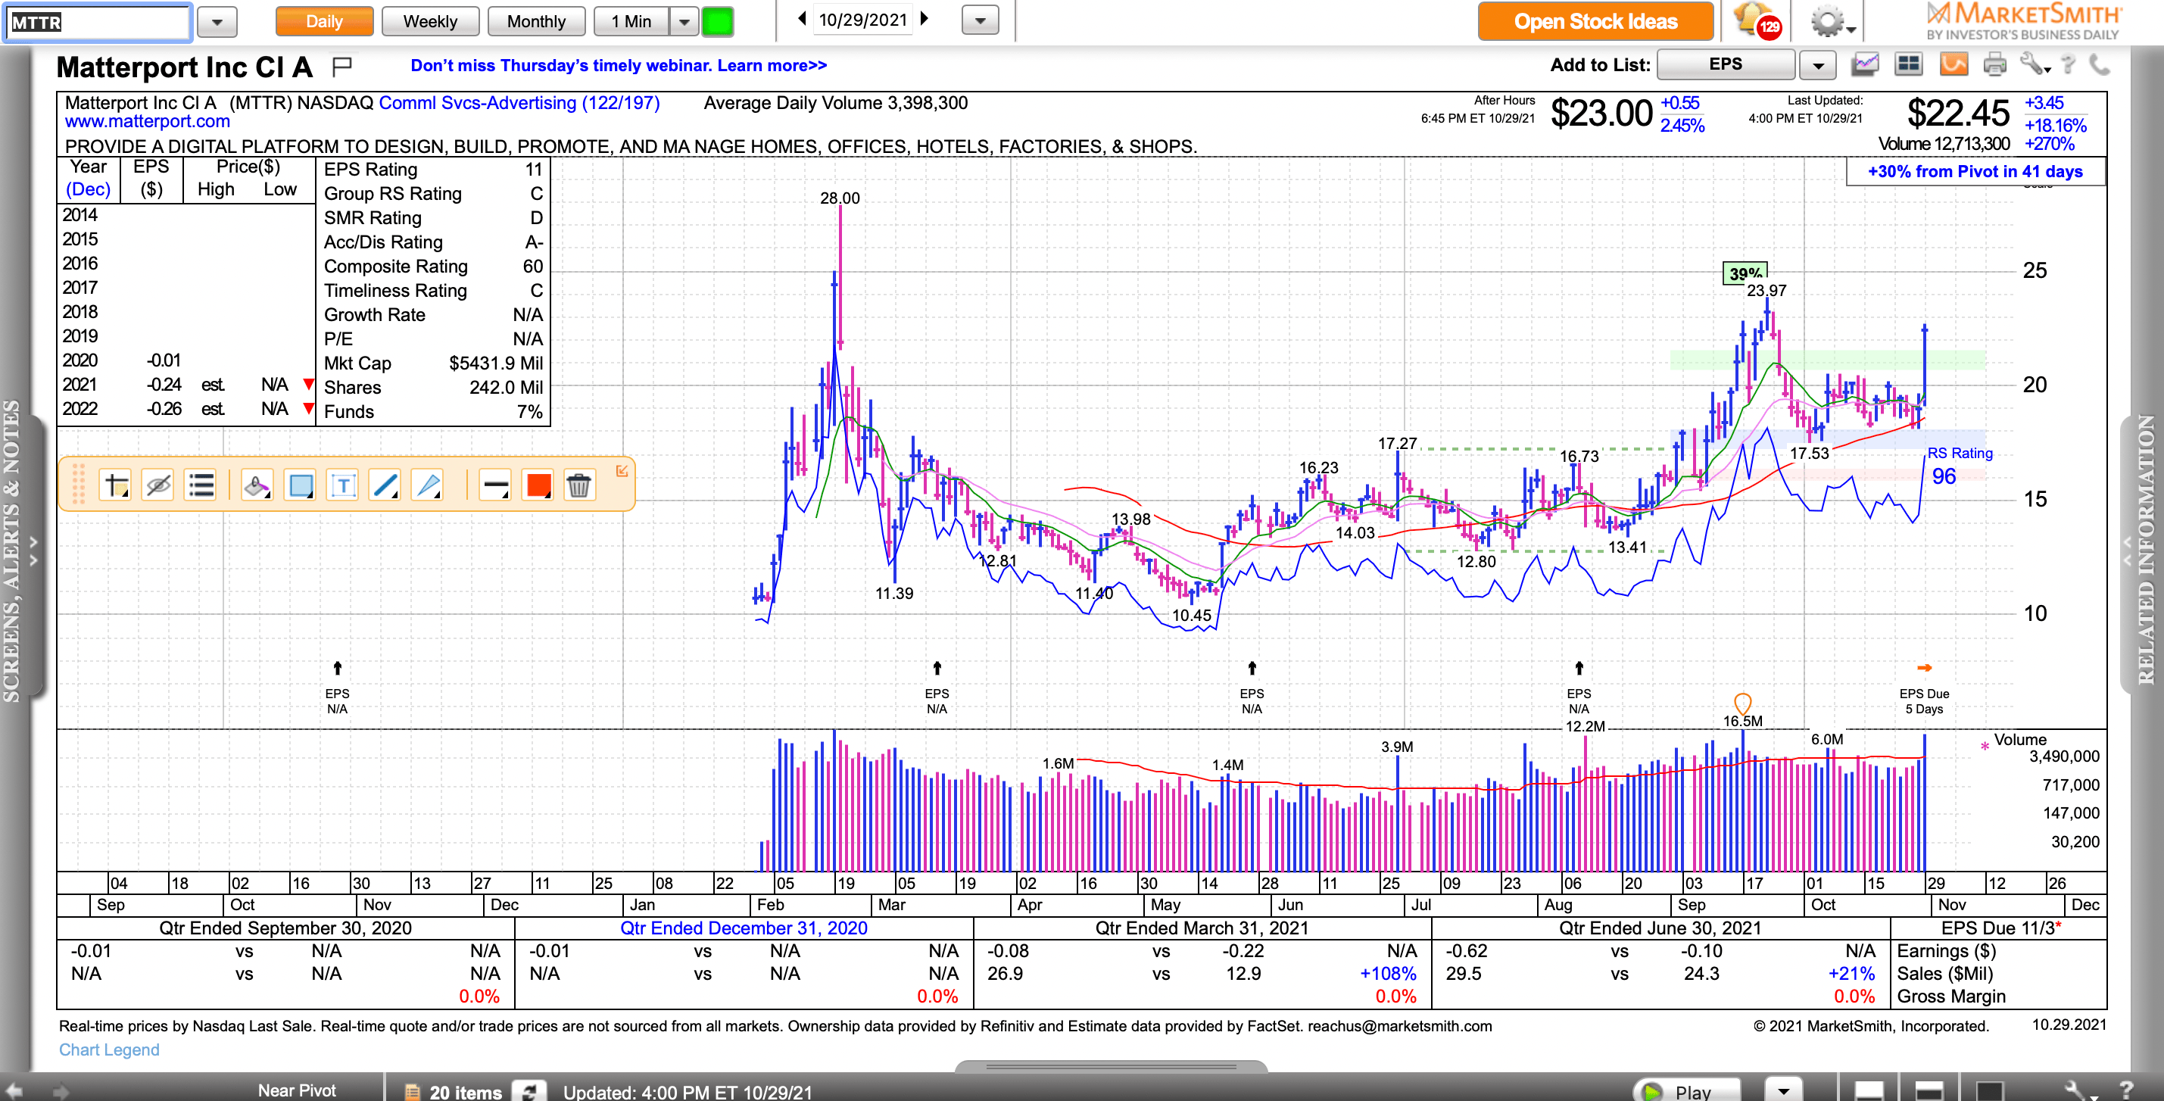Click the MTTR symbol input field
The height and width of the screenshot is (1101, 2164).
coord(98,22)
